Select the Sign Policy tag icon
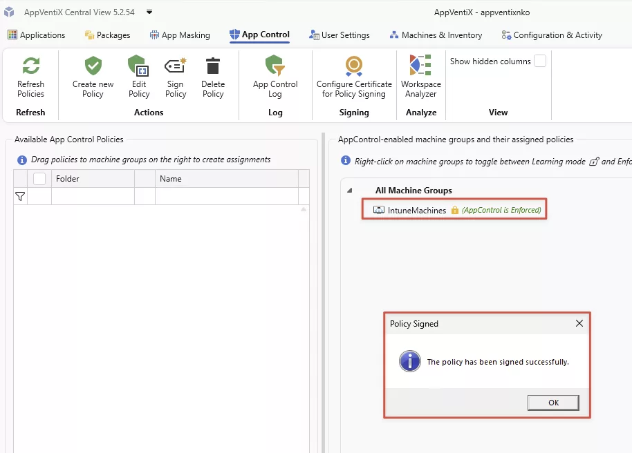The image size is (632, 453). tap(176, 66)
